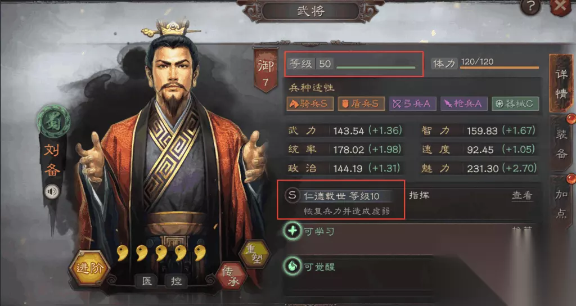Click the 可觉醒 awakening flame icon

coord(292,266)
